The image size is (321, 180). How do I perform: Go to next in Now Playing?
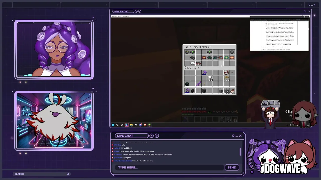coord(140,11)
